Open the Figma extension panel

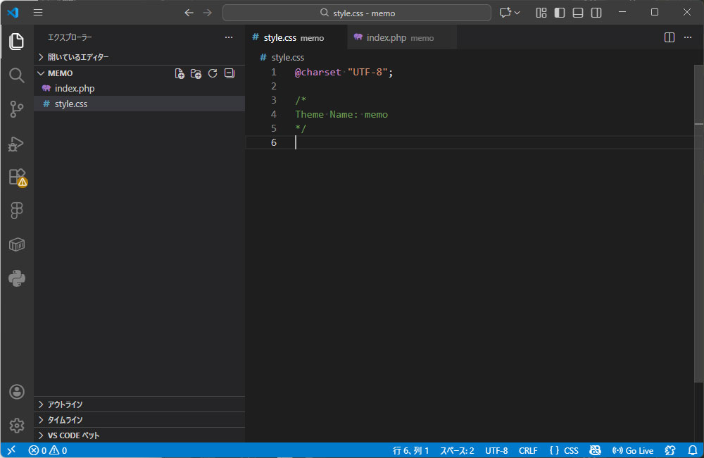(x=17, y=211)
